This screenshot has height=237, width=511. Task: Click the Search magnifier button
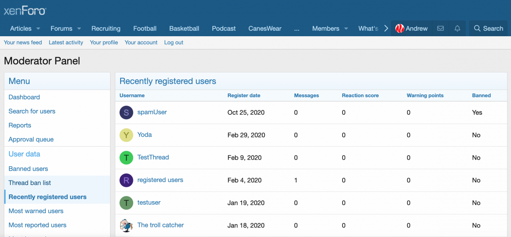[x=488, y=28]
